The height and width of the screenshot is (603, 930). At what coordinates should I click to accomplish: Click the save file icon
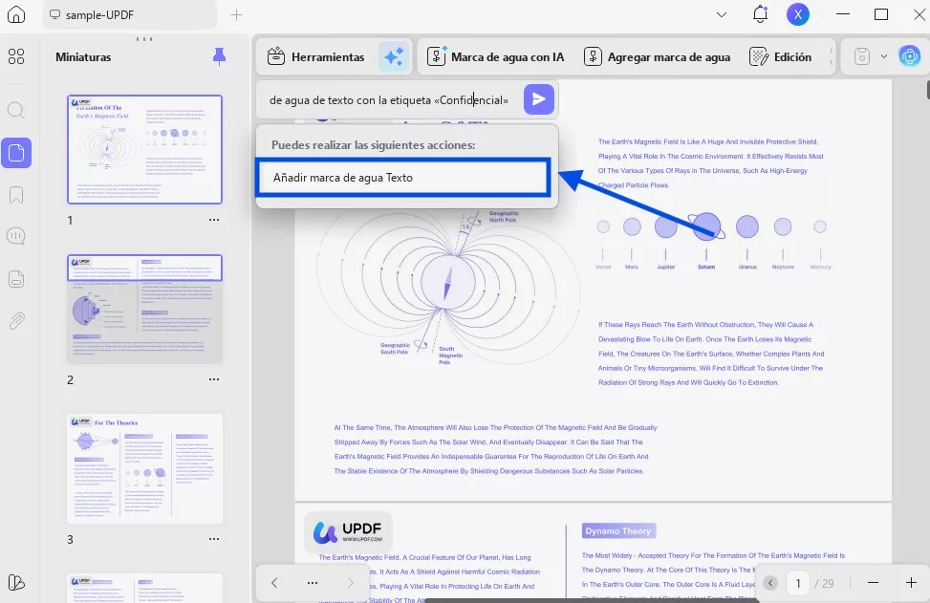pyautogui.click(x=862, y=57)
